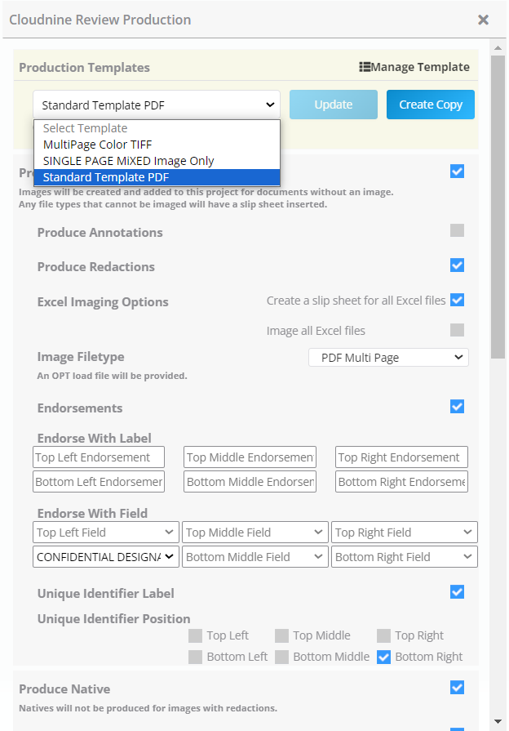Check Top Left for Unique Identifier Position
The width and height of the screenshot is (509, 731).
196,635
